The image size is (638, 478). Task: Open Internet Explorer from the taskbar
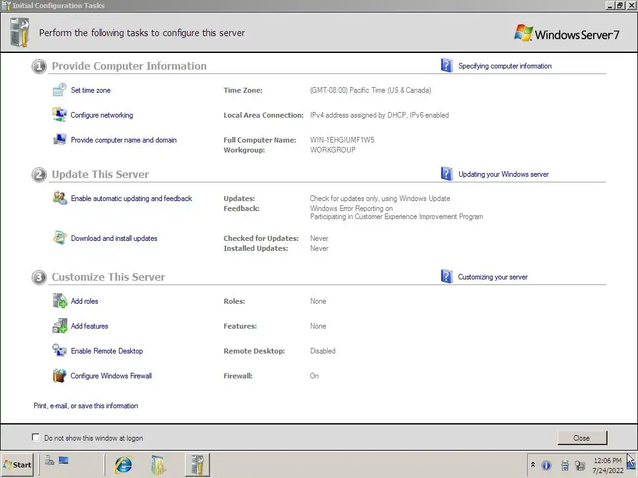(123, 464)
